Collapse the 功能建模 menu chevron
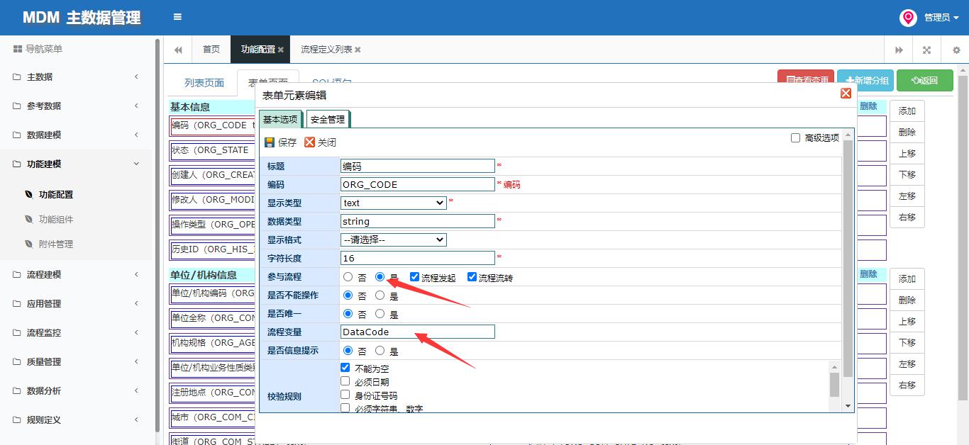This screenshot has width=969, height=445. coord(136,164)
